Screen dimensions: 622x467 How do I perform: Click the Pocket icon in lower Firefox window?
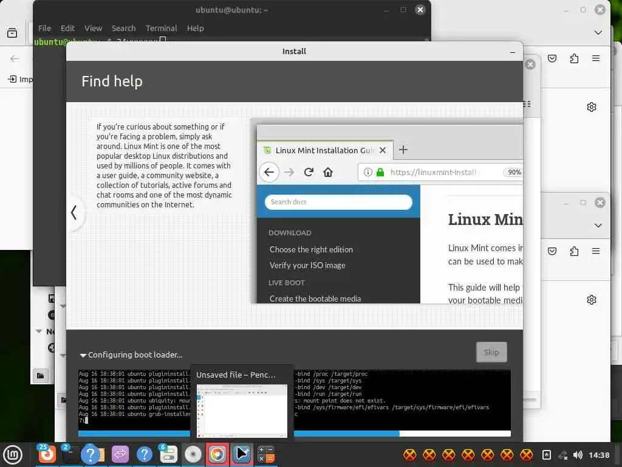[x=552, y=251]
